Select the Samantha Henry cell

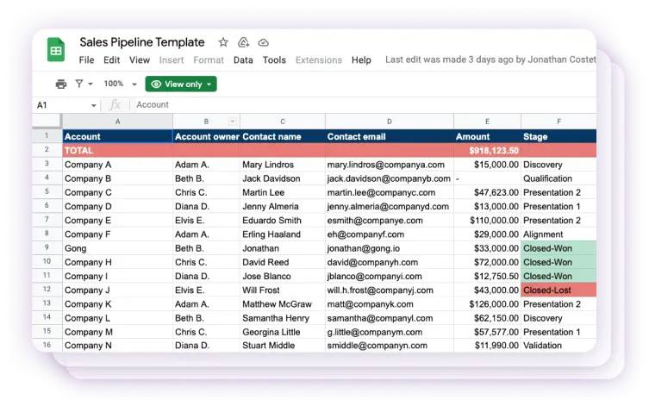(x=283, y=318)
